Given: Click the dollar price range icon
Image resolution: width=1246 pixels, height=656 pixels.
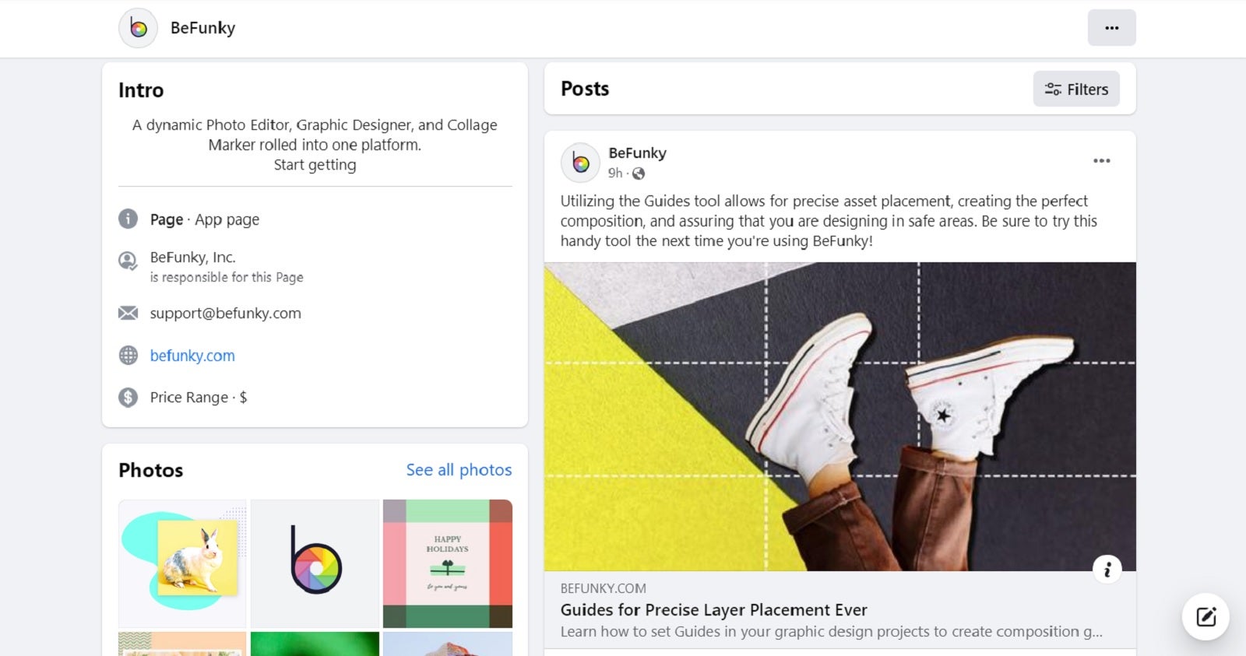Looking at the screenshot, I should [x=128, y=397].
